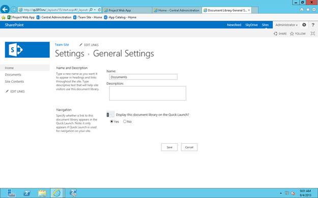This screenshot has width=318, height=198.
Task: Expand the Administrator user menu
Action: tap(286, 25)
